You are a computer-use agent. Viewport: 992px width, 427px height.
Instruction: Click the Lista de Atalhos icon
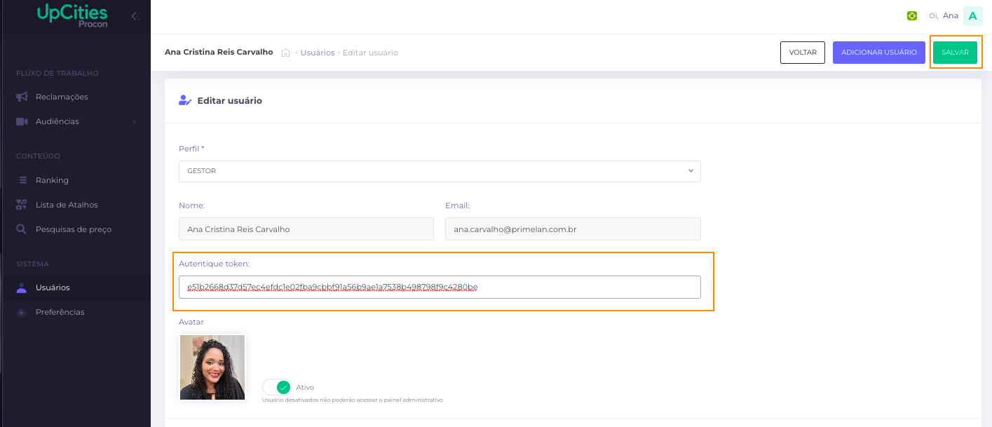22,205
